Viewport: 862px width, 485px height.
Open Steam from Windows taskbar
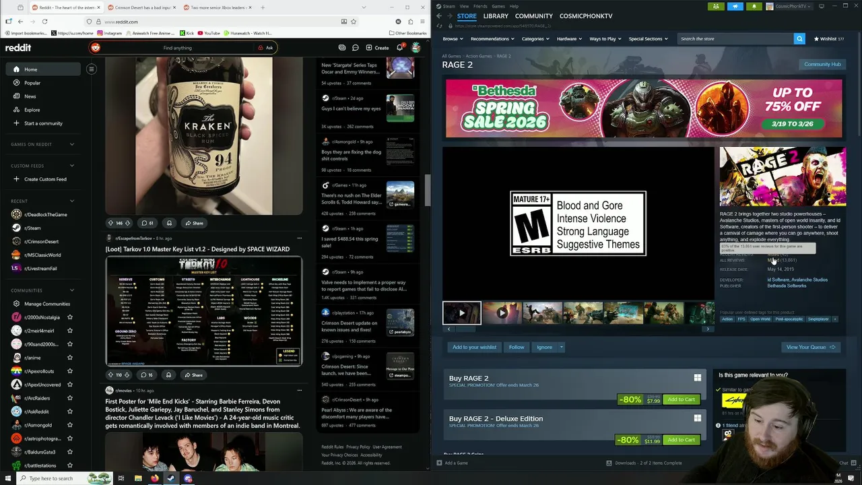[x=171, y=478]
